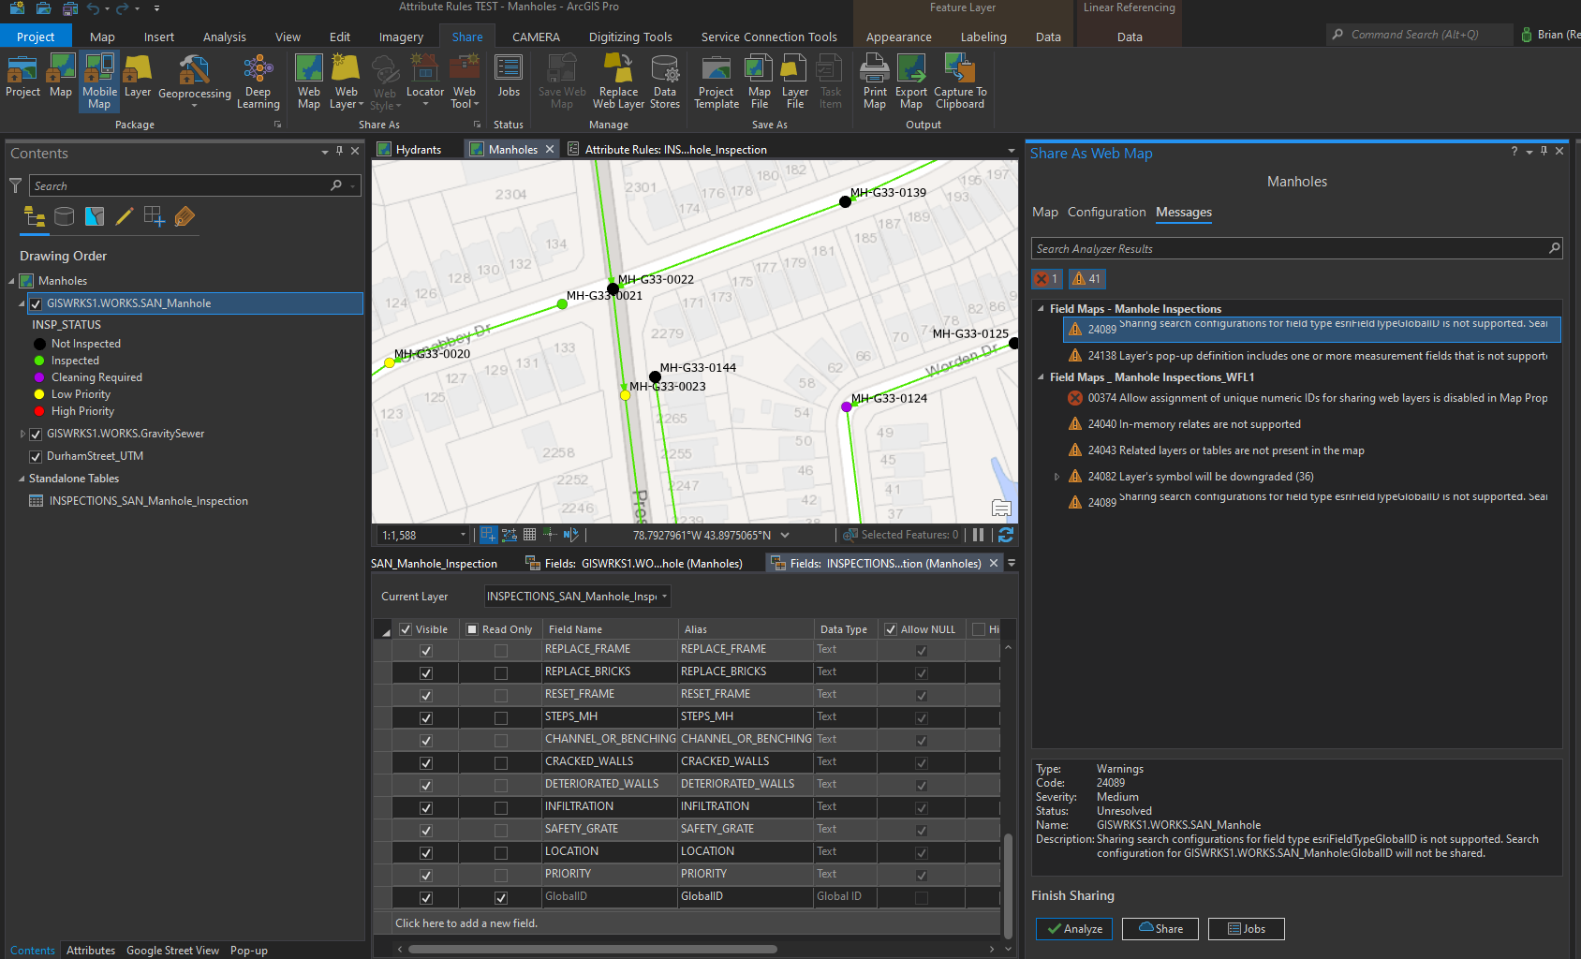Uncheck Read Only for GlobalID field
The width and height of the screenshot is (1581, 959).
tap(501, 897)
